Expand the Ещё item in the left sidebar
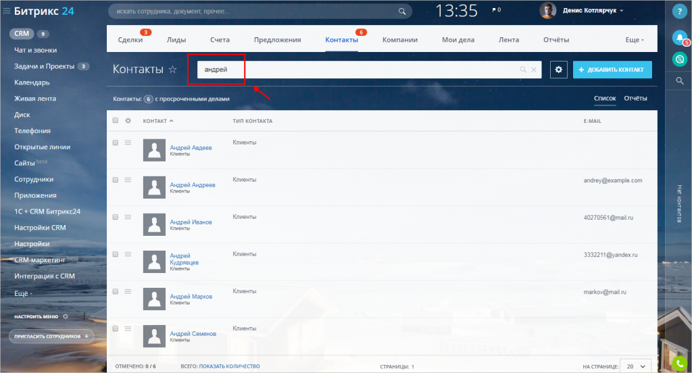The width and height of the screenshot is (692, 373). click(x=23, y=293)
